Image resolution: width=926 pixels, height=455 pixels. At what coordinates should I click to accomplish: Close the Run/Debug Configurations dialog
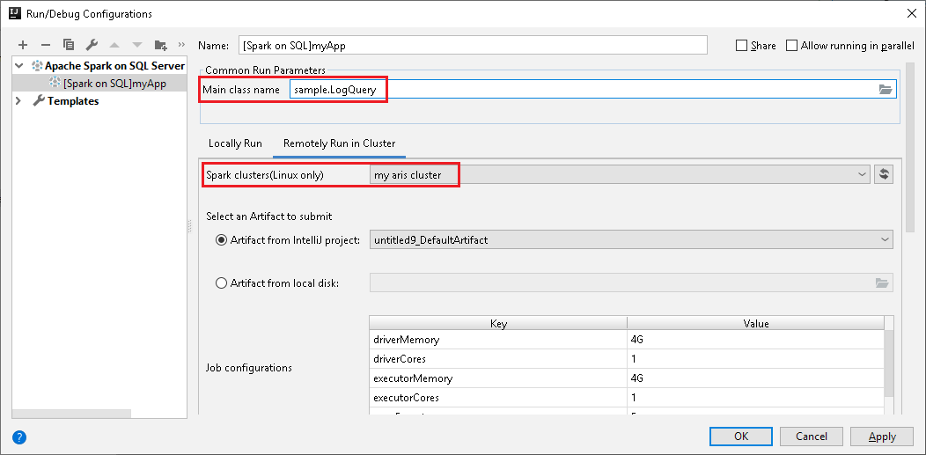(x=912, y=13)
